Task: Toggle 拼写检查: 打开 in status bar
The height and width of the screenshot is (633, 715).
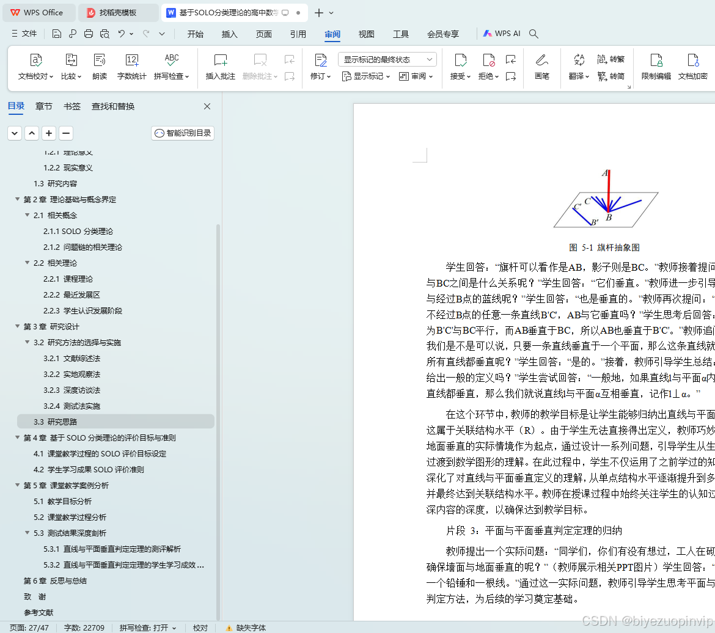Action: pos(148,628)
